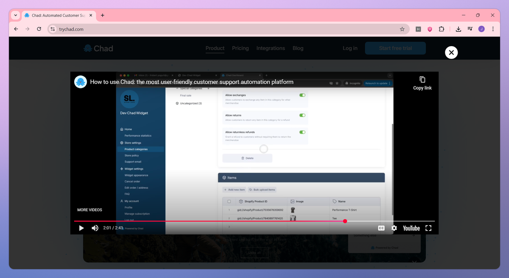509x278 pixels.
Task: Open the browser extensions puzzle icon
Action: (x=442, y=29)
